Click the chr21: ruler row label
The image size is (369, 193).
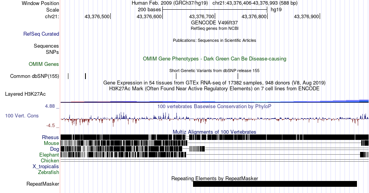52,16
